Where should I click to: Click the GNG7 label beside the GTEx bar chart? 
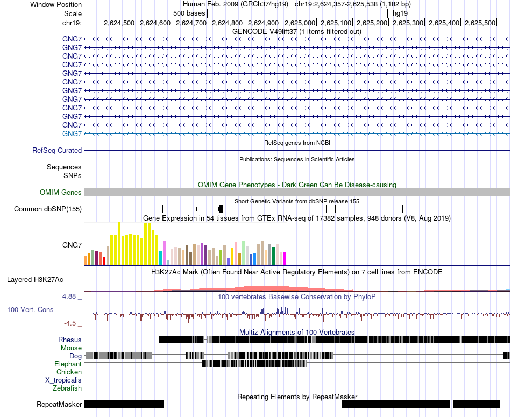(x=72, y=245)
